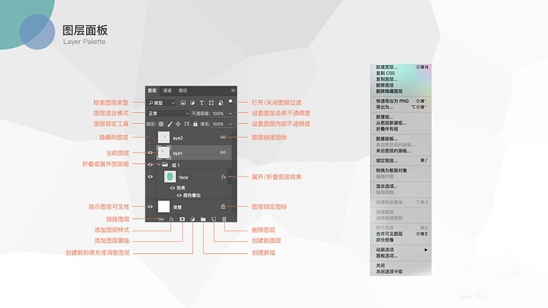Click the link layers icon at panel bottom
Image resolution: width=548 pixels, height=308 pixels.
coord(161,219)
